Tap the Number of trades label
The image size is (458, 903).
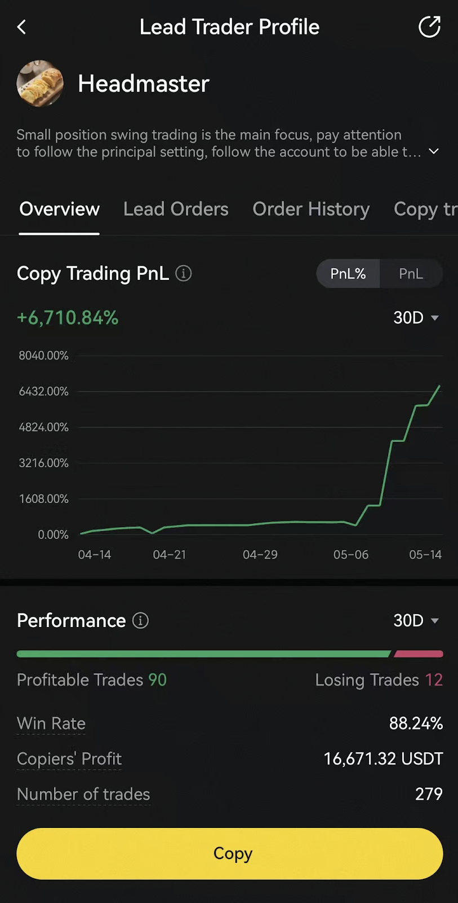(83, 795)
